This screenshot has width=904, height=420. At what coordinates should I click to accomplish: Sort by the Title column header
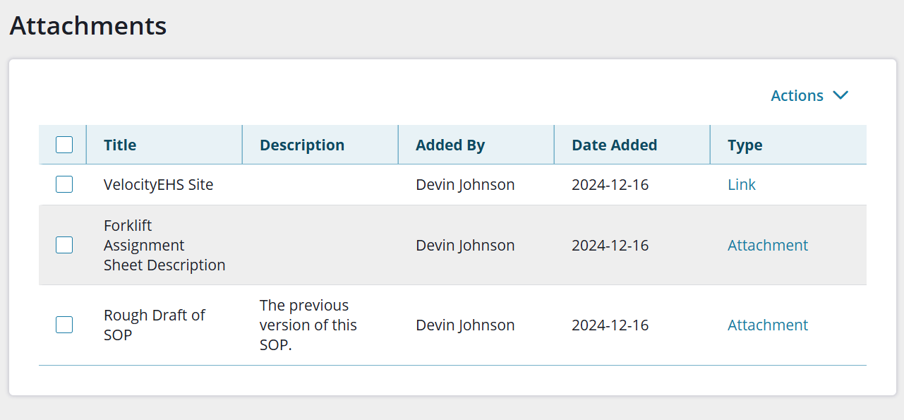coord(120,145)
